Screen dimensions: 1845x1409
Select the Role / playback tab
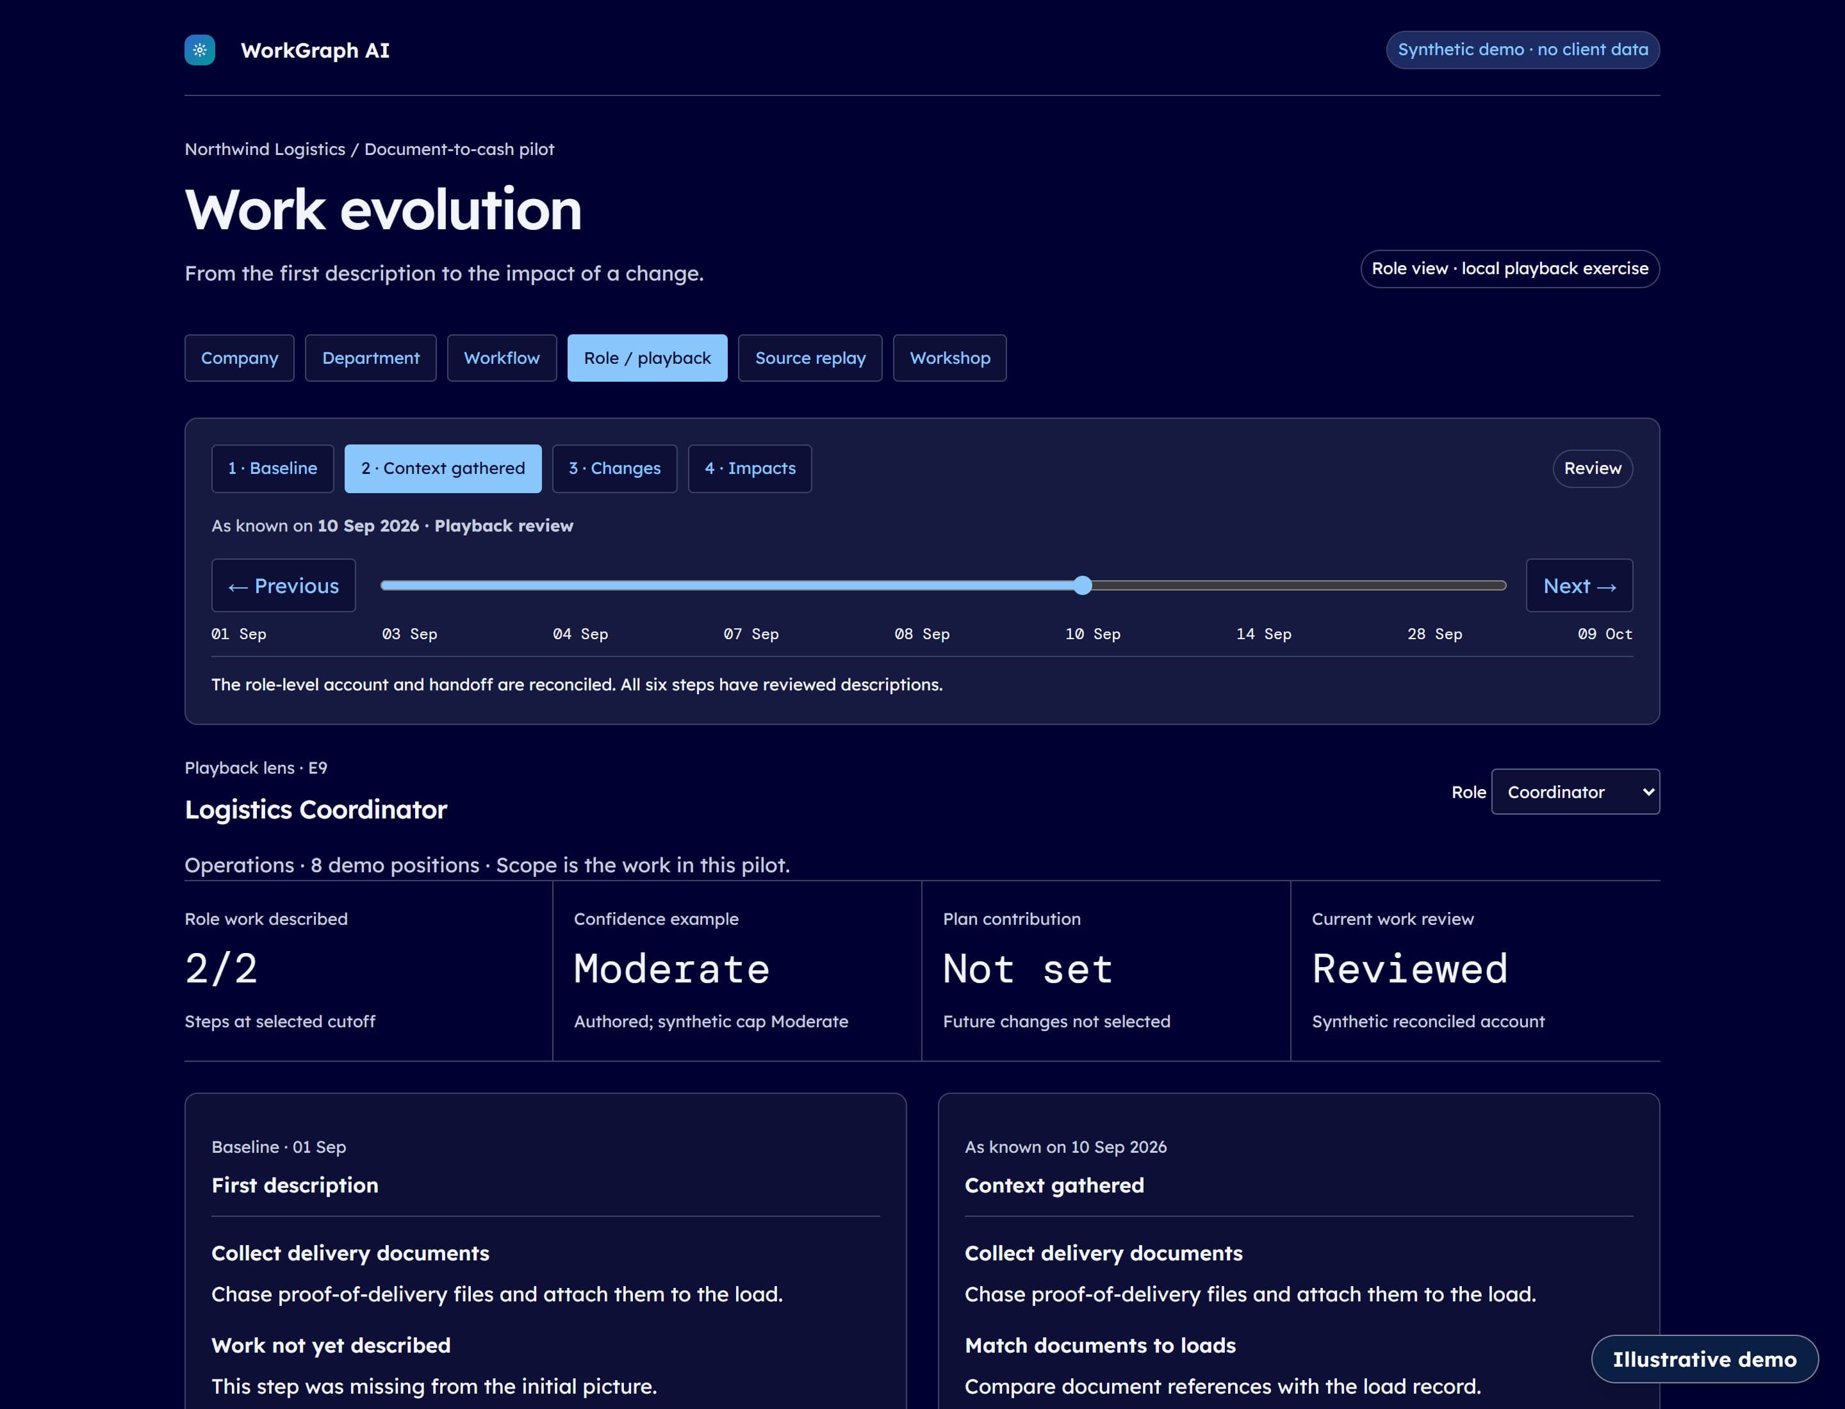coord(647,358)
